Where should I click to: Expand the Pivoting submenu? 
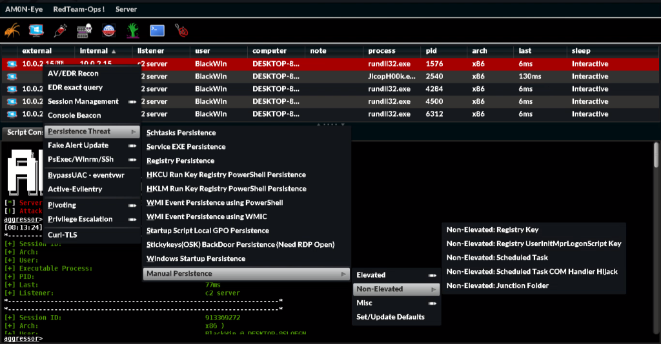coord(92,205)
